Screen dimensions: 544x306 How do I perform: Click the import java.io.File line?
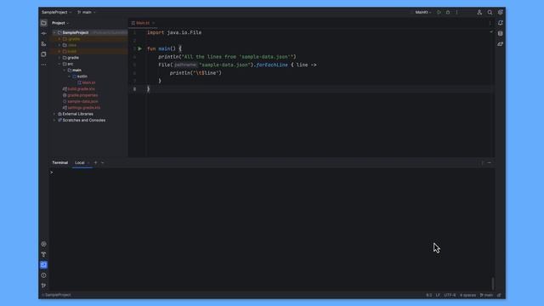tap(174, 32)
